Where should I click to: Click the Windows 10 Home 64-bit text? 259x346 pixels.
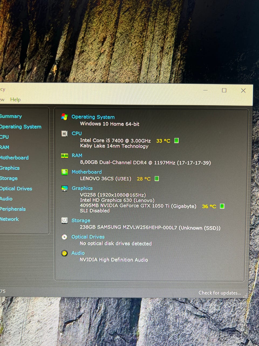coord(110,124)
